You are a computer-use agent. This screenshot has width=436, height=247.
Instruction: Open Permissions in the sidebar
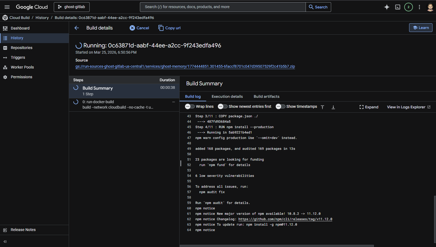(34, 77)
